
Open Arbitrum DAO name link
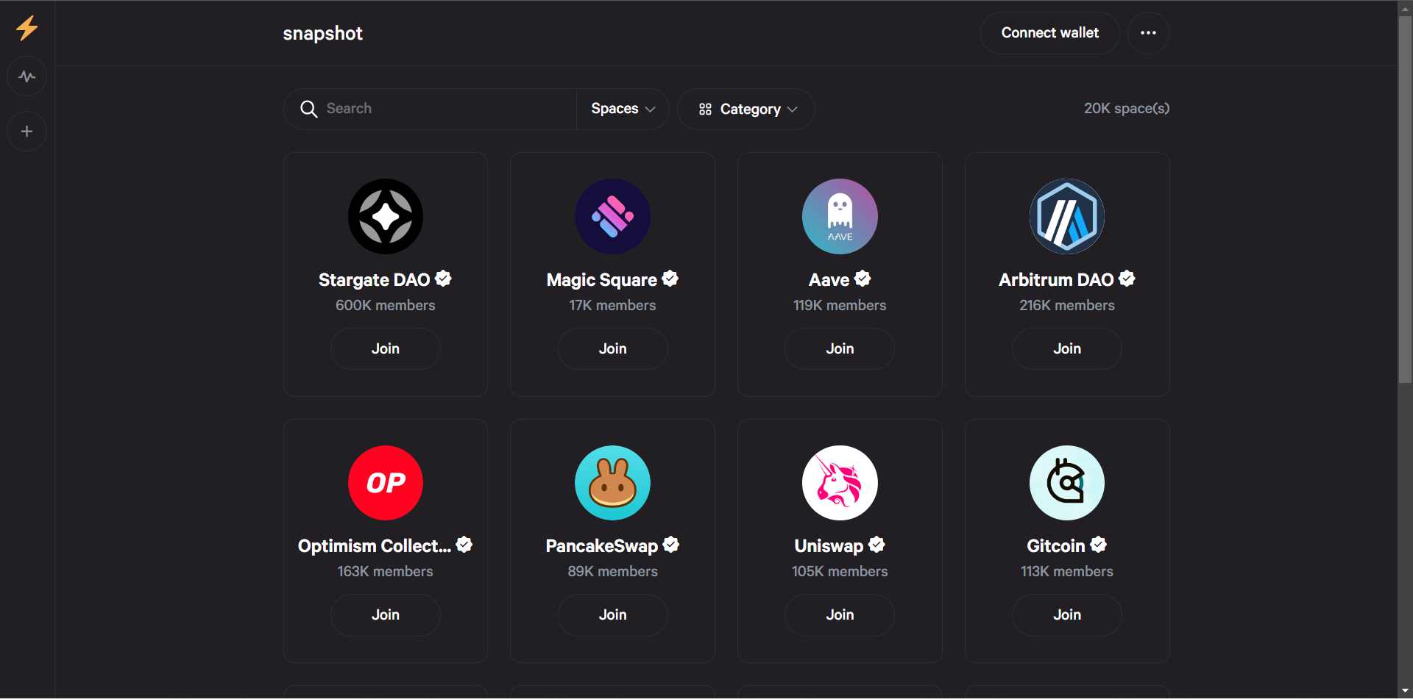click(x=1056, y=280)
